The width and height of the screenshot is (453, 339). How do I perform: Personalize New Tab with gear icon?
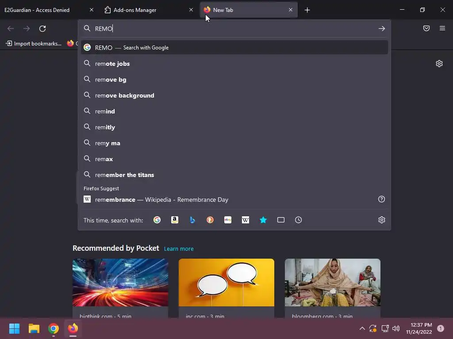tap(439, 64)
